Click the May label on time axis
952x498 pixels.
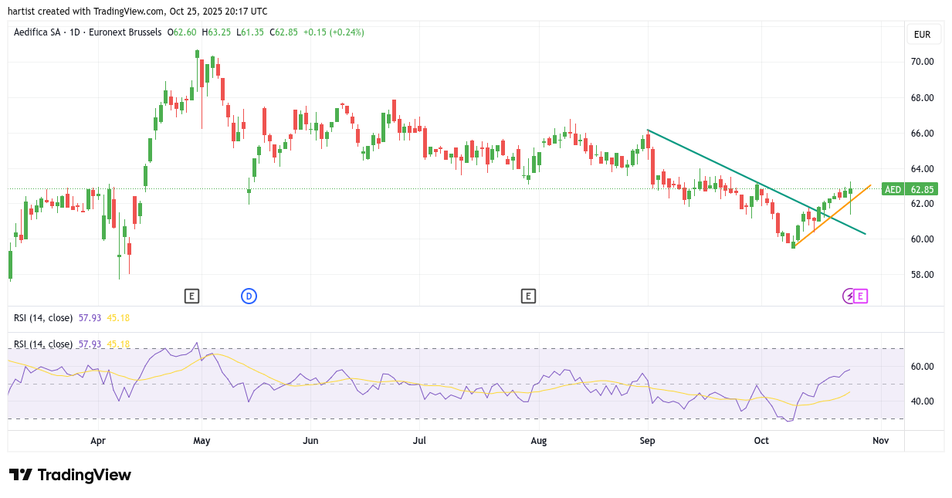pyautogui.click(x=202, y=441)
